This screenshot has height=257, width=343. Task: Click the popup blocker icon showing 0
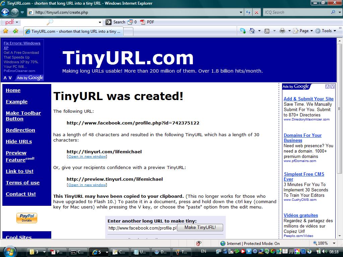tap(132, 22)
